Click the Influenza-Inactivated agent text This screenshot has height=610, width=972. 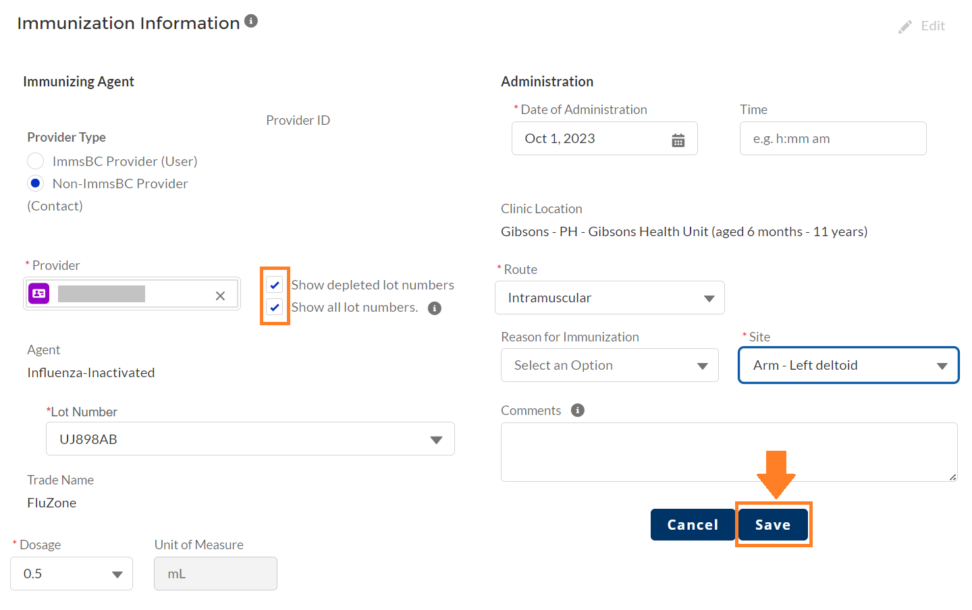[91, 372]
